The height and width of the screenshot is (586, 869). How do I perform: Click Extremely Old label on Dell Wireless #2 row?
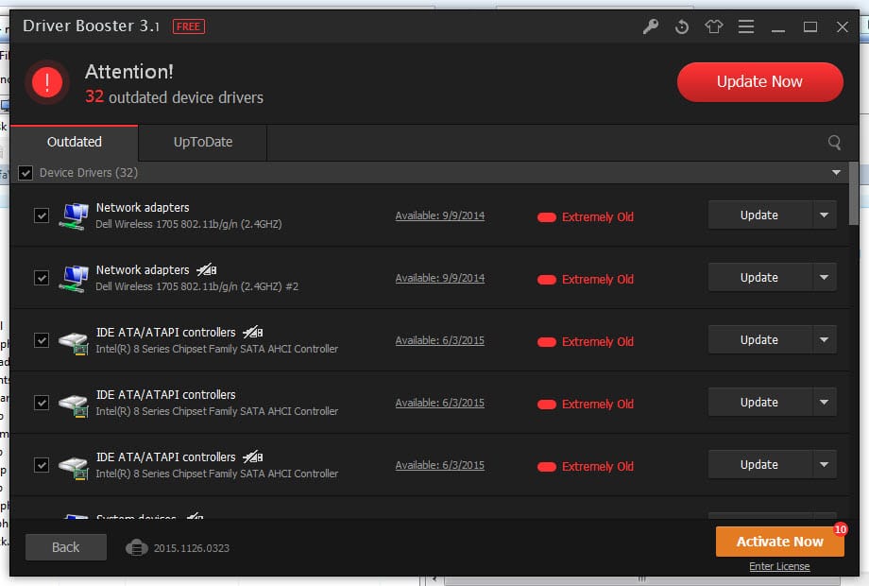point(597,280)
